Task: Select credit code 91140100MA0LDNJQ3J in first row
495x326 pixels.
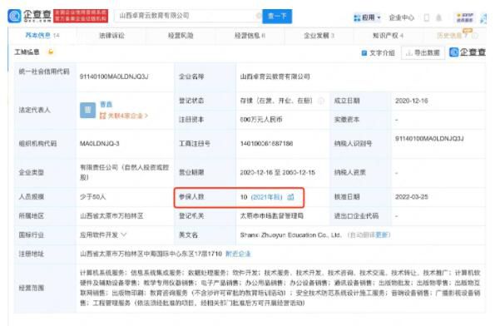Action: 114,77
